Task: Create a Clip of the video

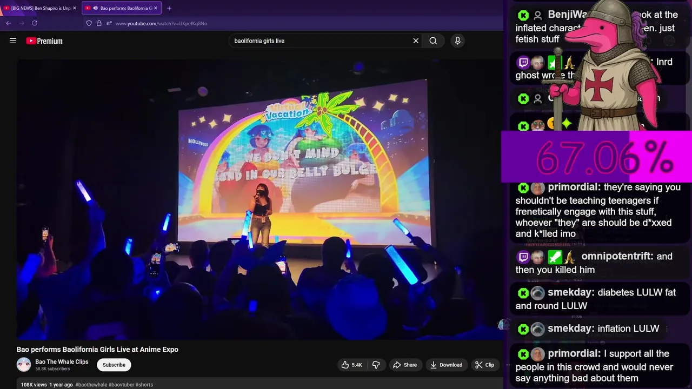Action: 484,365
